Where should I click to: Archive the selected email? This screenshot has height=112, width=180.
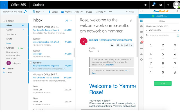pos(66,12)
